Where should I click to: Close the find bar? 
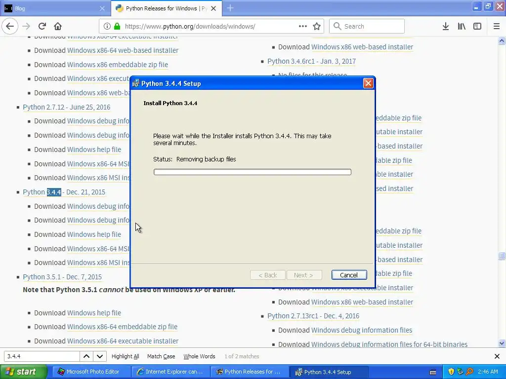(x=497, y=356)
